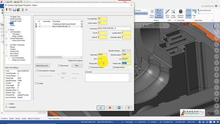220x124 pixels.
Task: Enable the Tool inspection / change checkbox
Action: point(37,71)
